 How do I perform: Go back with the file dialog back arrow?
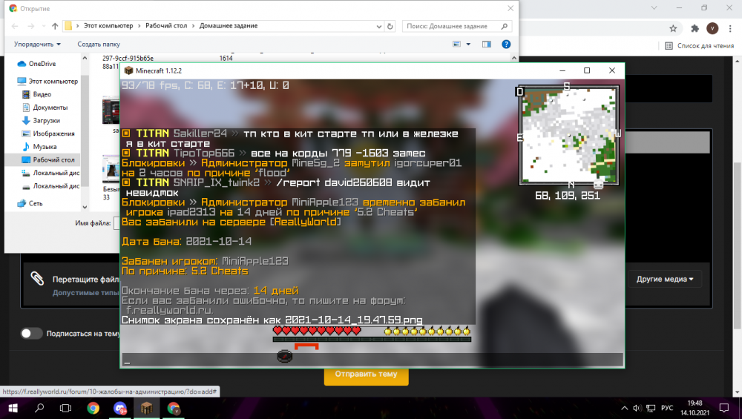[x=15, y=26]
